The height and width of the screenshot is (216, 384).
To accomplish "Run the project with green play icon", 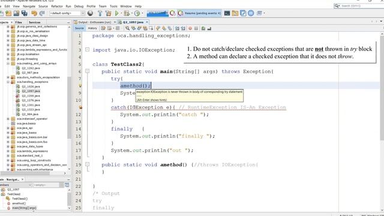I will (117, 13).
